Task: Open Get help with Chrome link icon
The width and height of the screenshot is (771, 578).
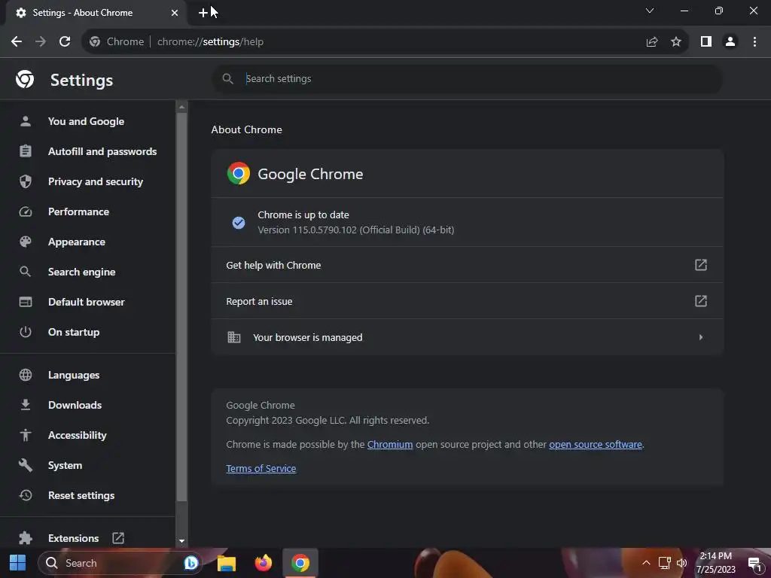Action: point(701,265)
